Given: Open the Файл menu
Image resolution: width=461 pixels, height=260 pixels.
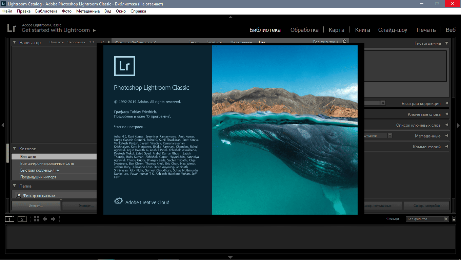Looking at the screenshot, I should 7,11.
